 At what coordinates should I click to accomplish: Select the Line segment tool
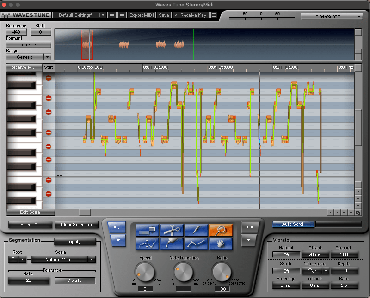point(196,244)
